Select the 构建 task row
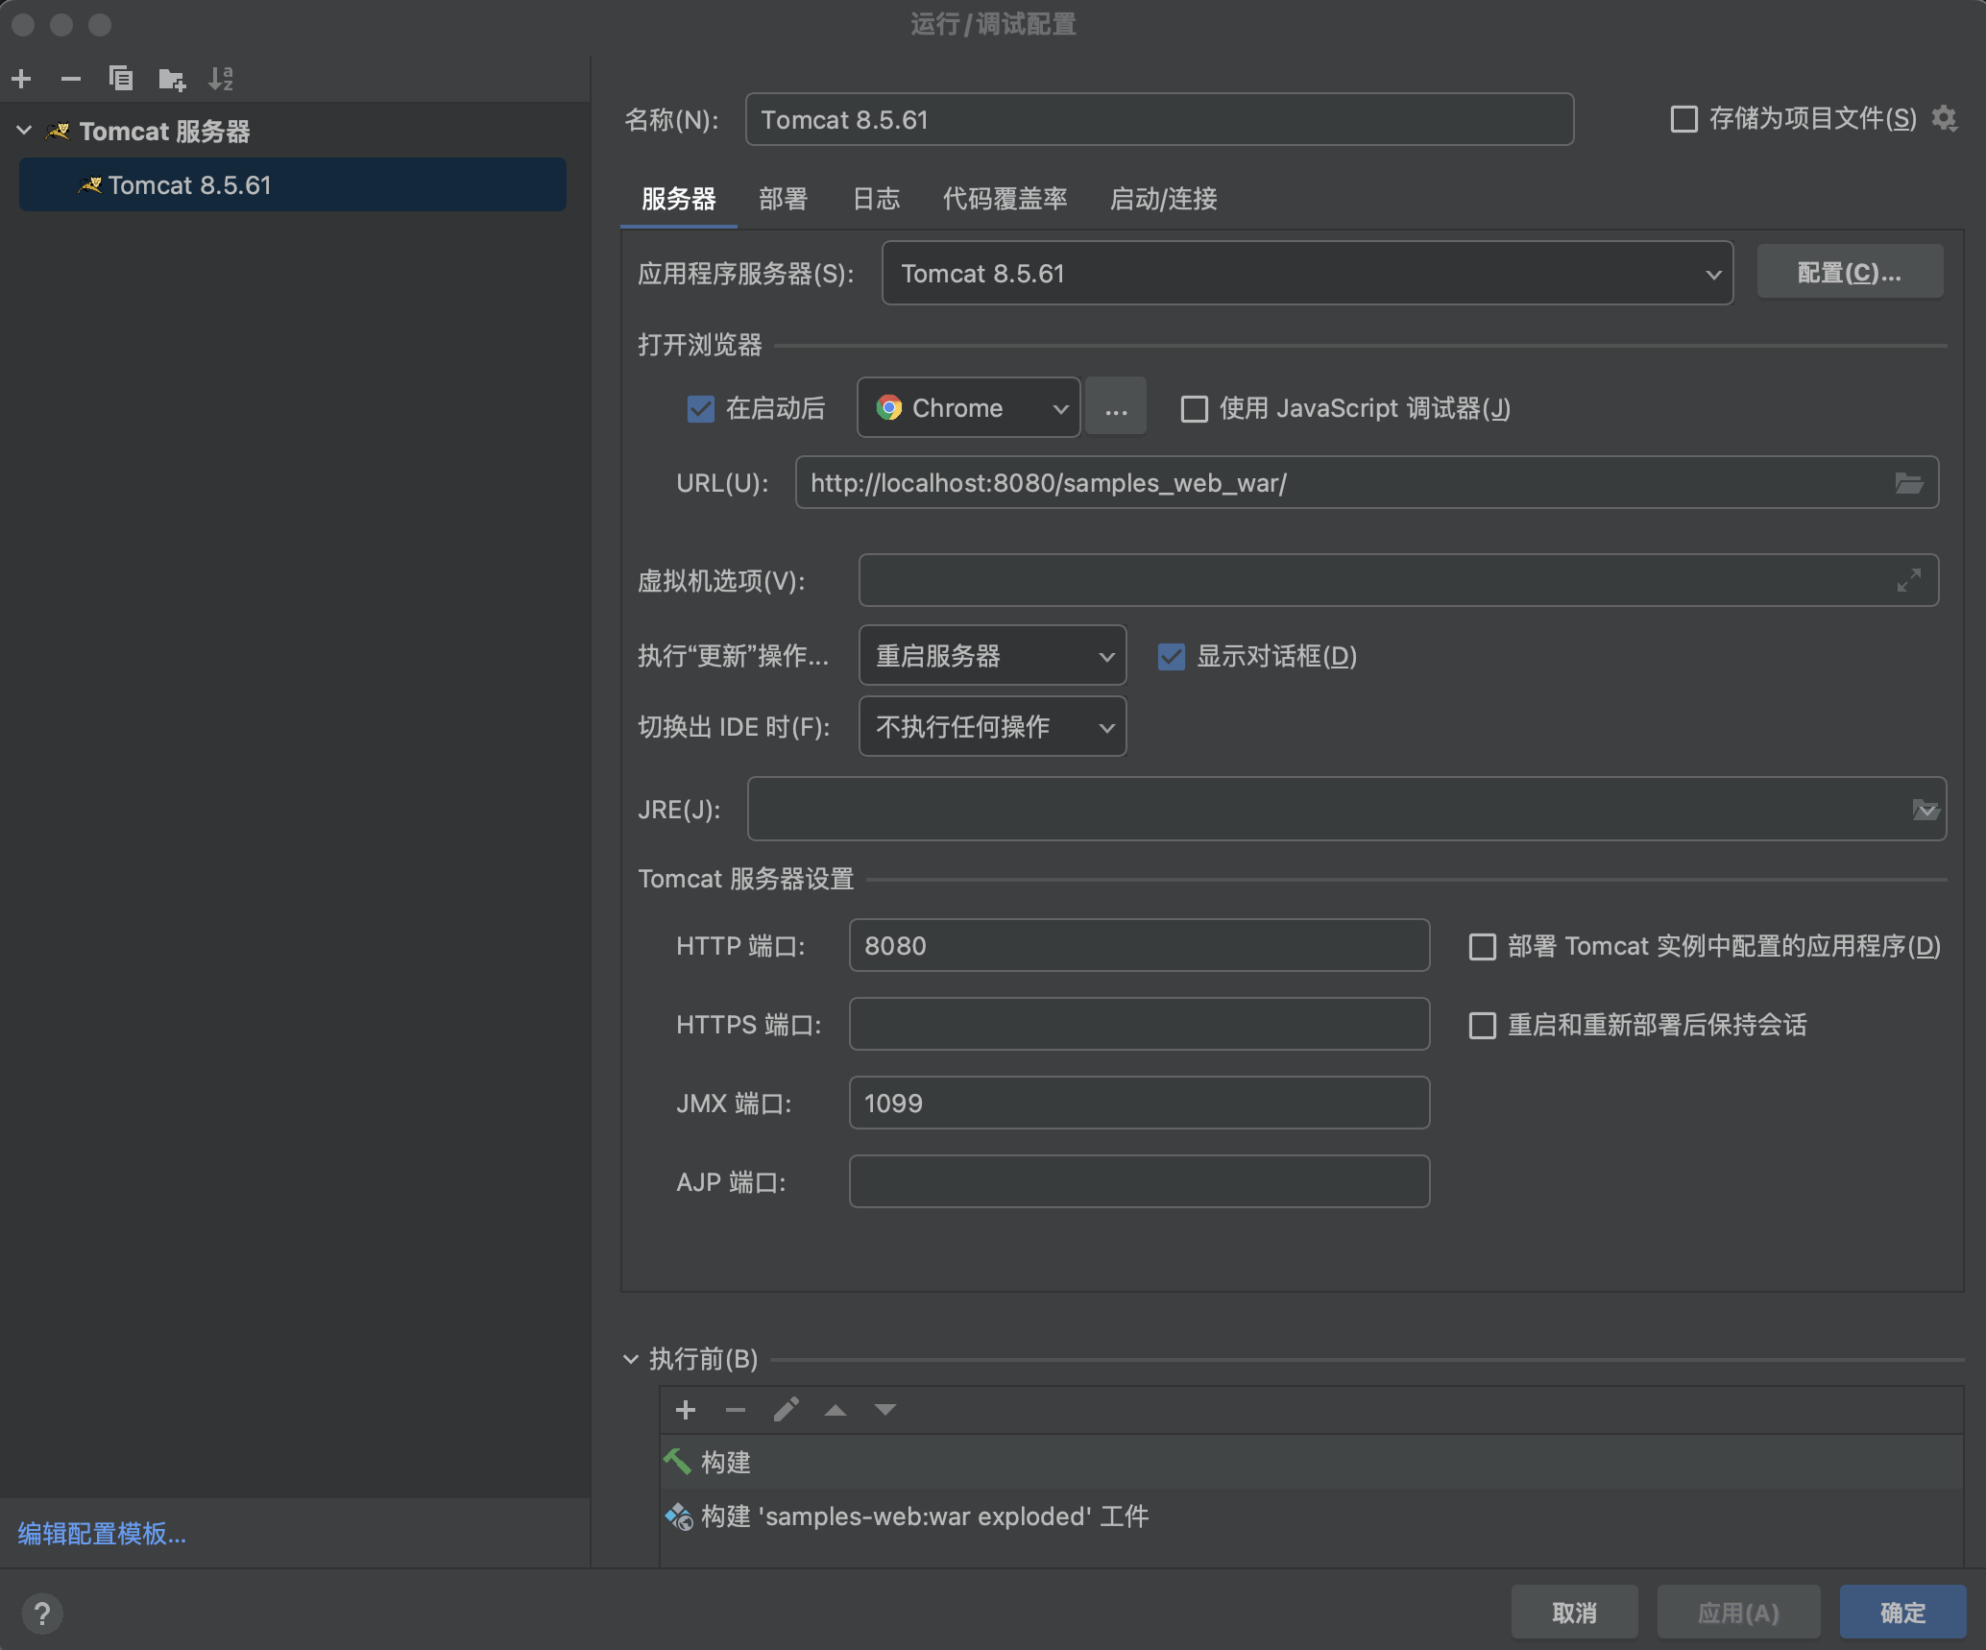Screen dimensions: 1986x1650 (1312, 1462)
